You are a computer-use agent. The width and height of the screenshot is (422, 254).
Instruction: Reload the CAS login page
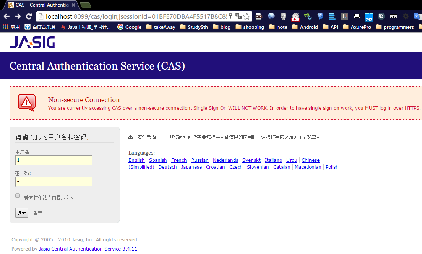click(29, 16)
